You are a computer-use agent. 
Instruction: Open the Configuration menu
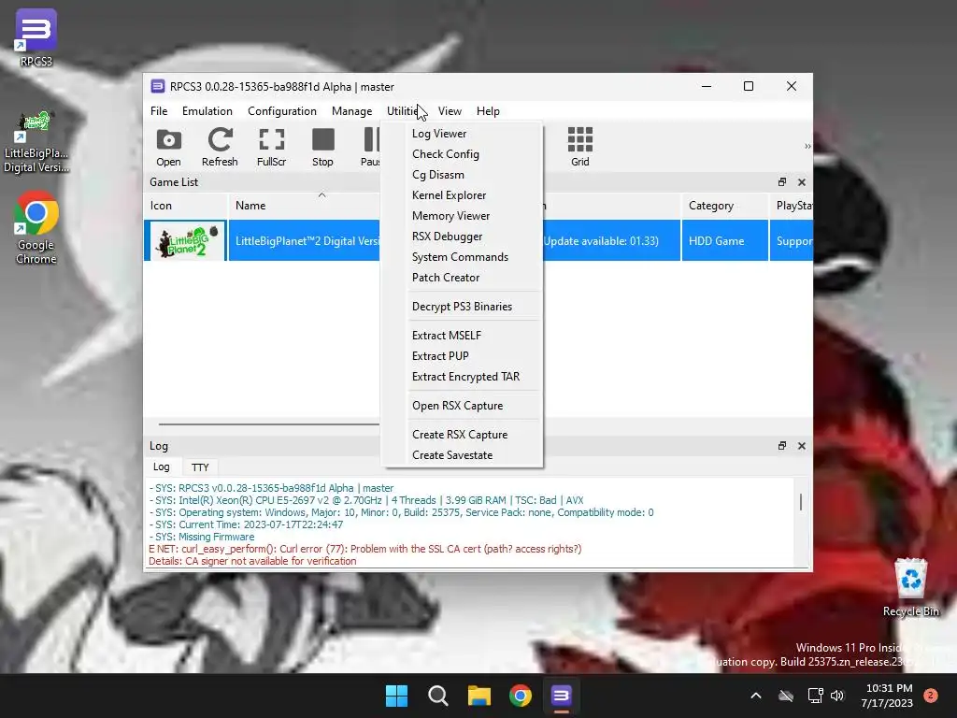[282, 111]
